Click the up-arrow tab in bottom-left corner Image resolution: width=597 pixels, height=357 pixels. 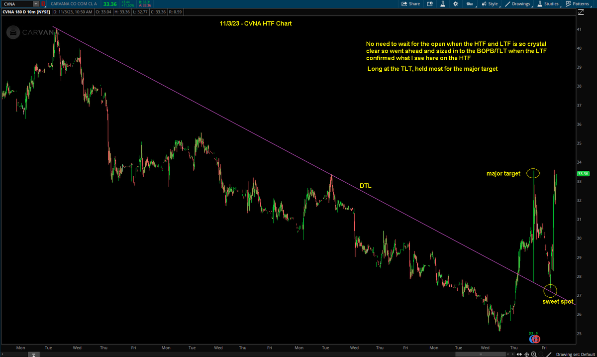point(34,354)
